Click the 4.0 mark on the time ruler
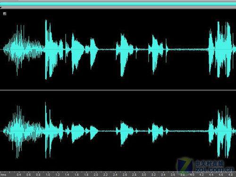The width and height of the screenshot is (236, 177). tap(192, 175)
